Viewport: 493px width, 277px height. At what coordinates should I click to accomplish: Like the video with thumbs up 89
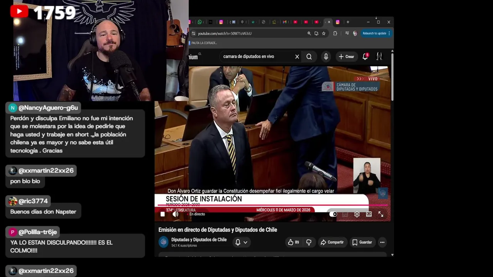[x=293, y=242]
